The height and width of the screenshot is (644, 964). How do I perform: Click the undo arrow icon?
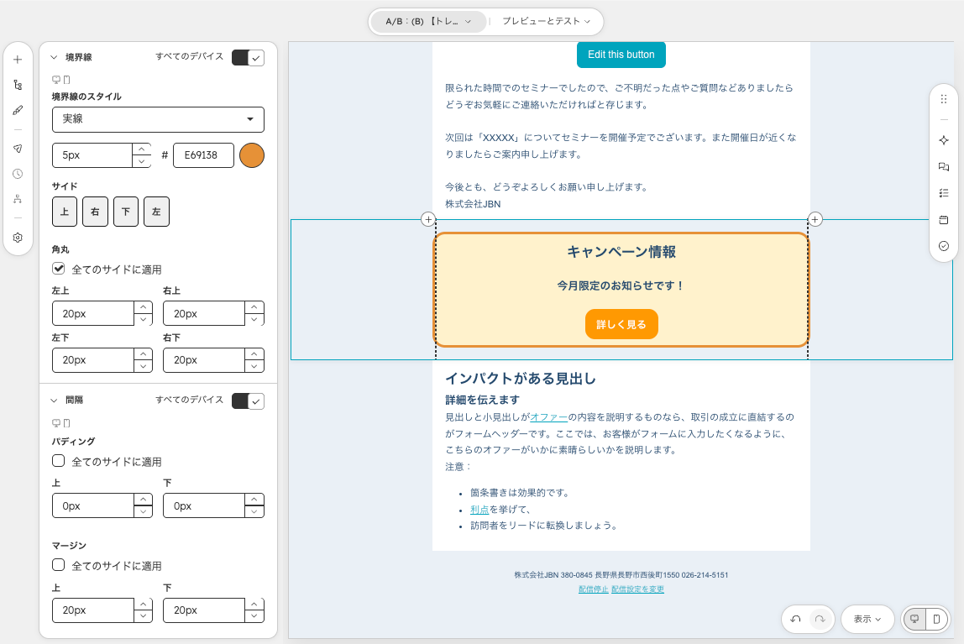(x=795, y=619)
